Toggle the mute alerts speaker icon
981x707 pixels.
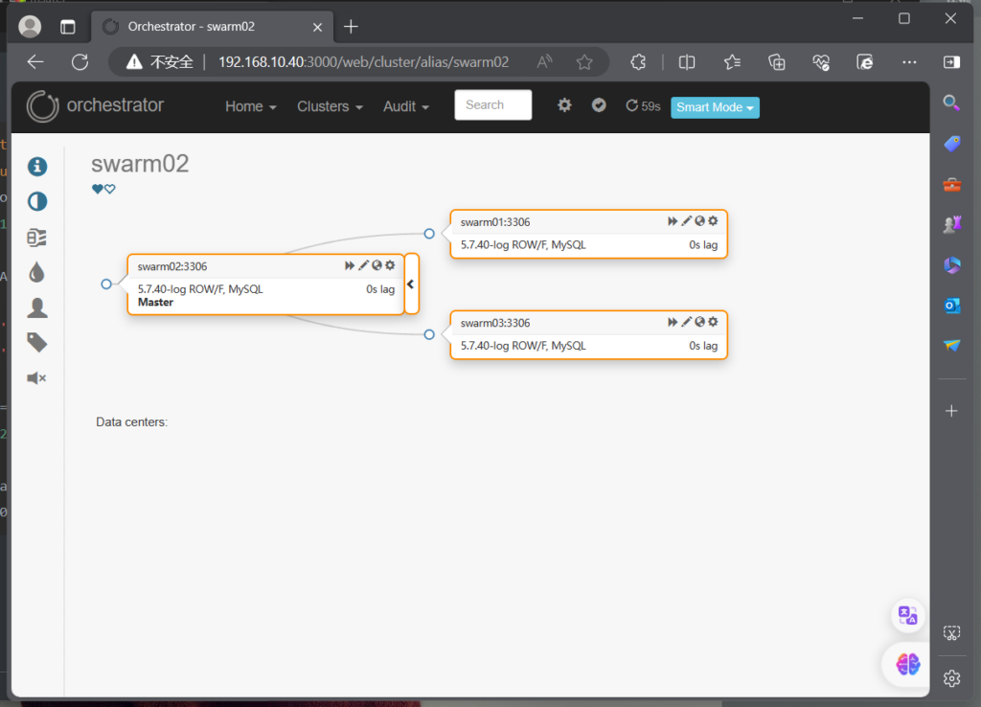point(37,377)
